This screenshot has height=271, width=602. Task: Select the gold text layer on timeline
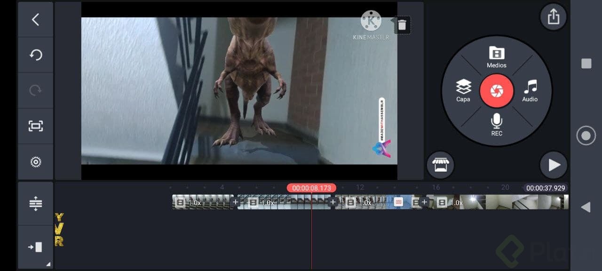(x=59, y=230)
